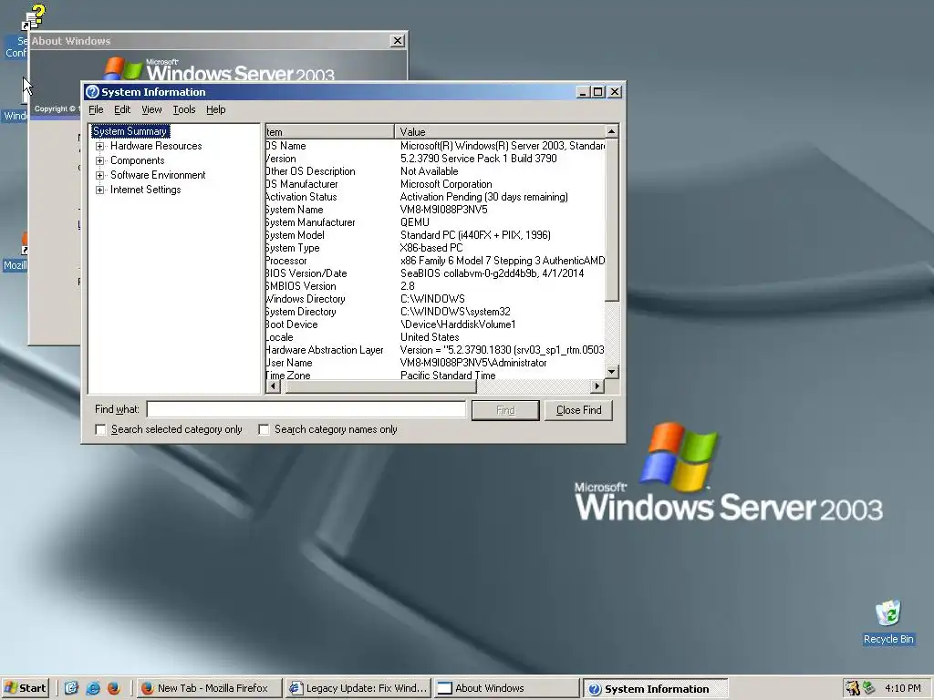Click the network connection tray icon
The width and height of the screenshot is (934, 700).
[869, 688]
